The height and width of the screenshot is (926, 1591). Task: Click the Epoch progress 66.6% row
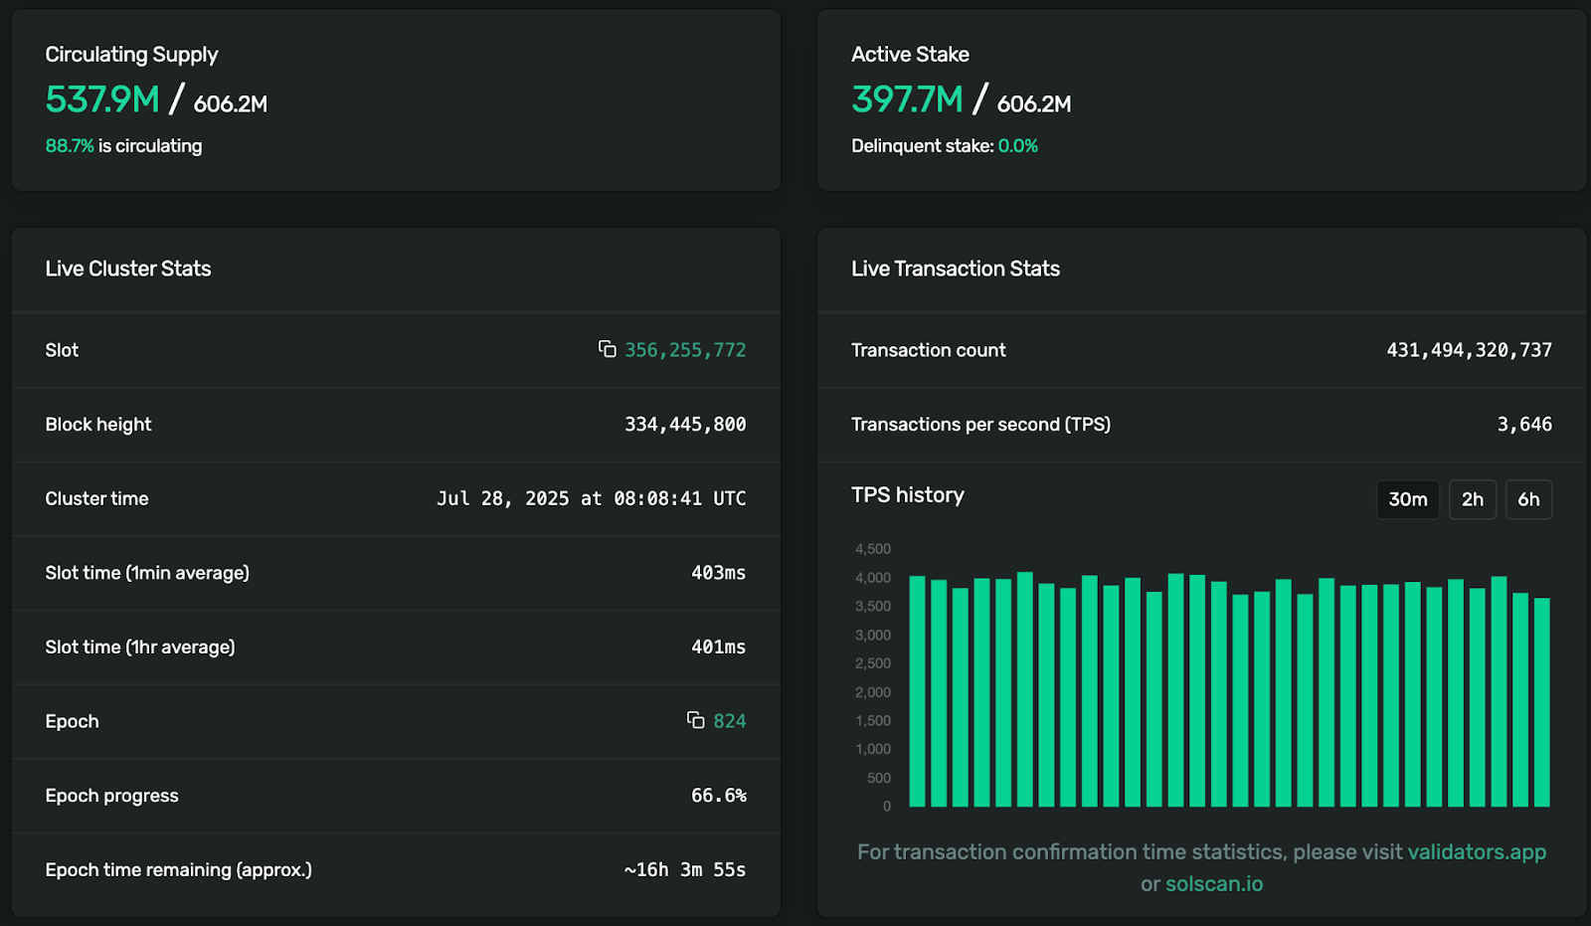718,795
